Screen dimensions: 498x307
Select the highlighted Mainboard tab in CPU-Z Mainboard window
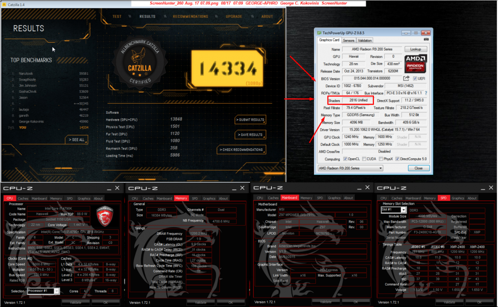(290, 198)
